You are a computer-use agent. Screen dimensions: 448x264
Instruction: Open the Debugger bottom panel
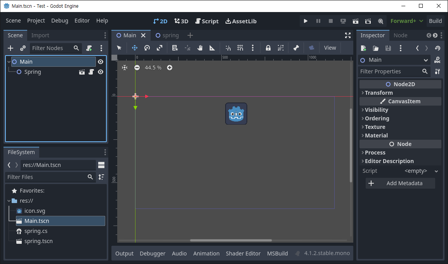point(153,254)
